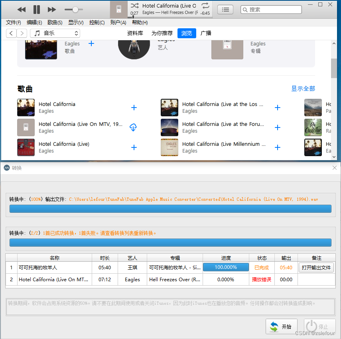This screenshot has width=341, height=339.
Task: Open Hotel California (Live) album art
Action: 26,147
